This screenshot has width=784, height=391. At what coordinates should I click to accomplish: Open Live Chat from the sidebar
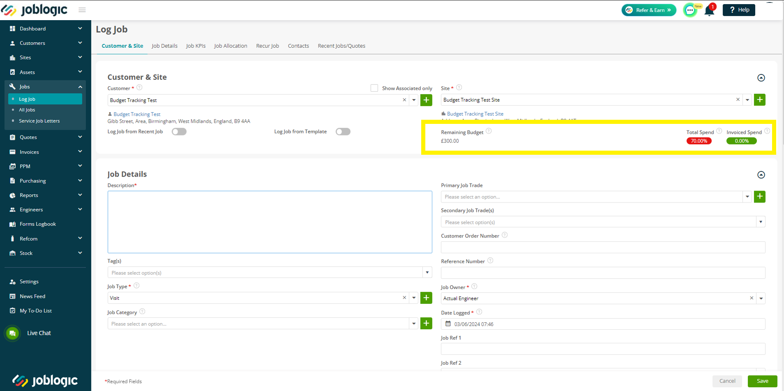(28, 333)
